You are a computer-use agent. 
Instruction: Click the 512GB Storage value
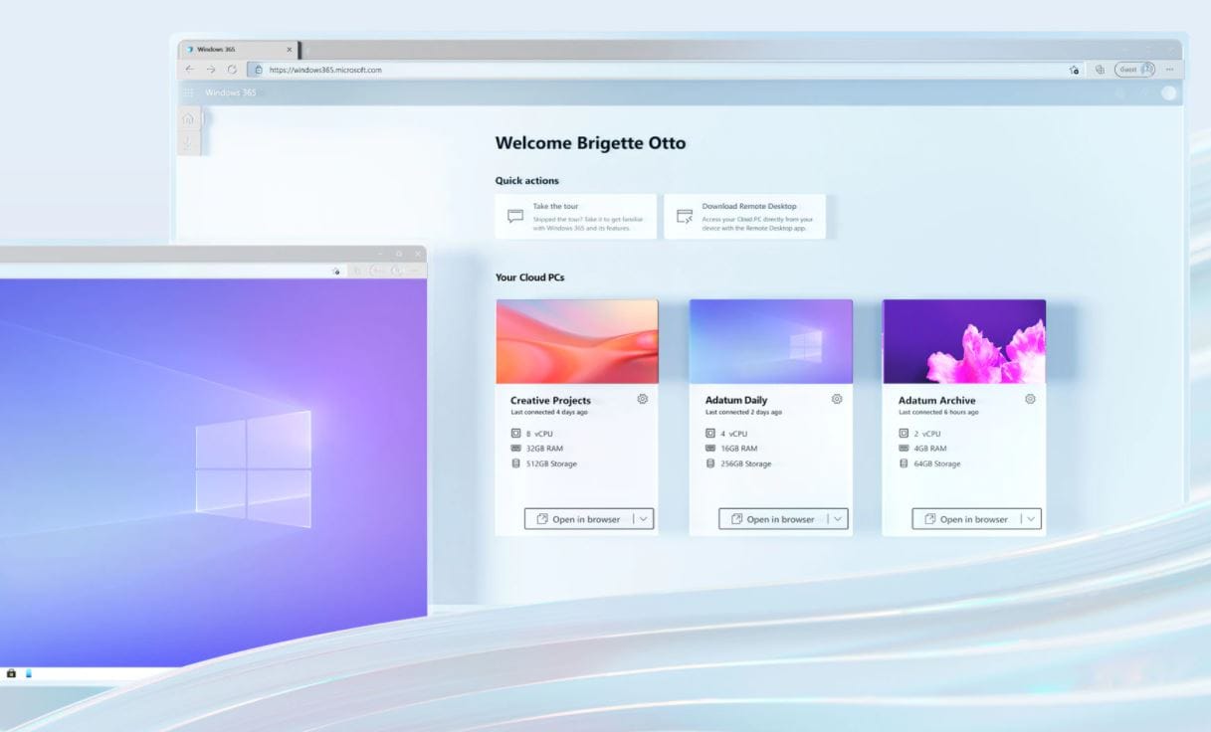pyautogui.click(x=551, y=463)
